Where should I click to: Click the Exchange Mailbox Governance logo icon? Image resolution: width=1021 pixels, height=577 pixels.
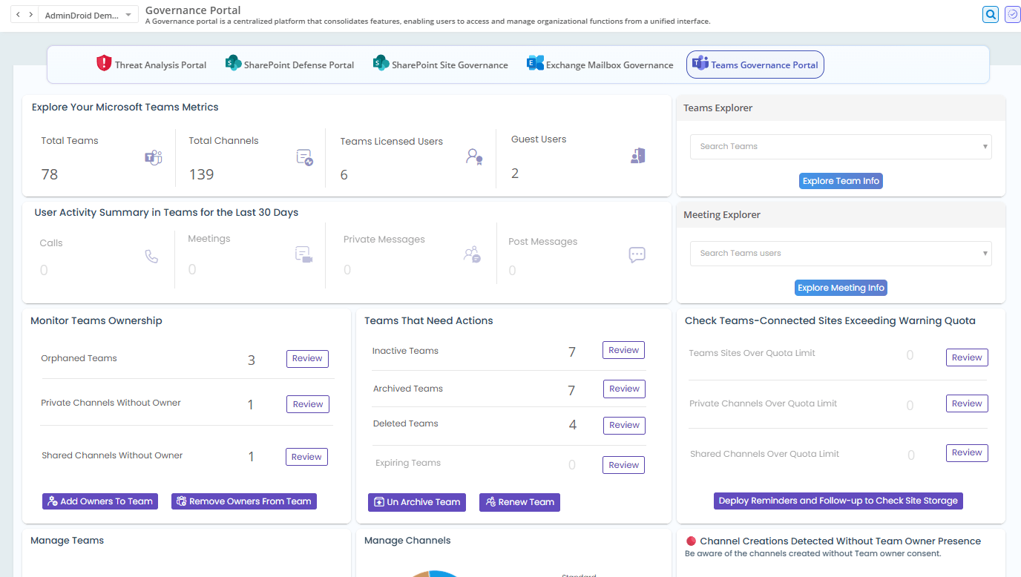535,63
